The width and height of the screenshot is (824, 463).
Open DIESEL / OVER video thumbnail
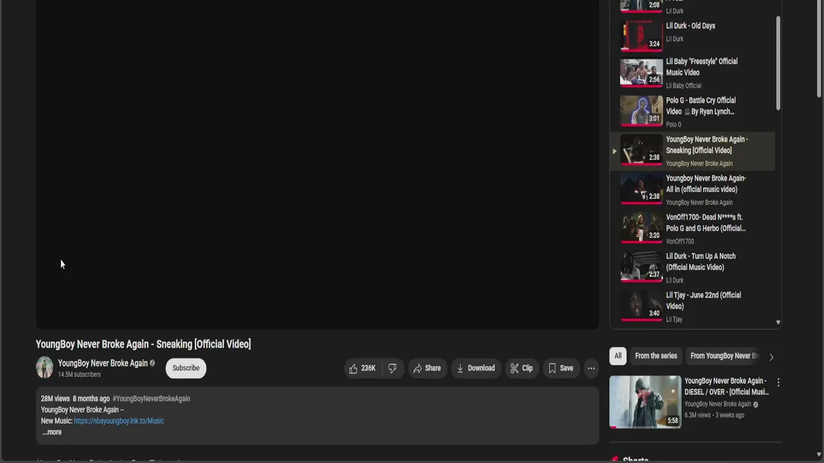pos(645,402)
